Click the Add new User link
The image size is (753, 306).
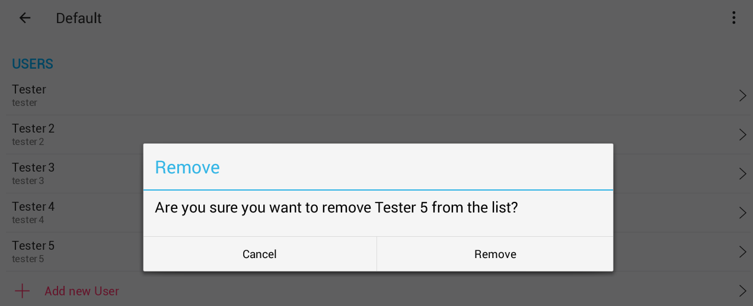pos(82,291)
